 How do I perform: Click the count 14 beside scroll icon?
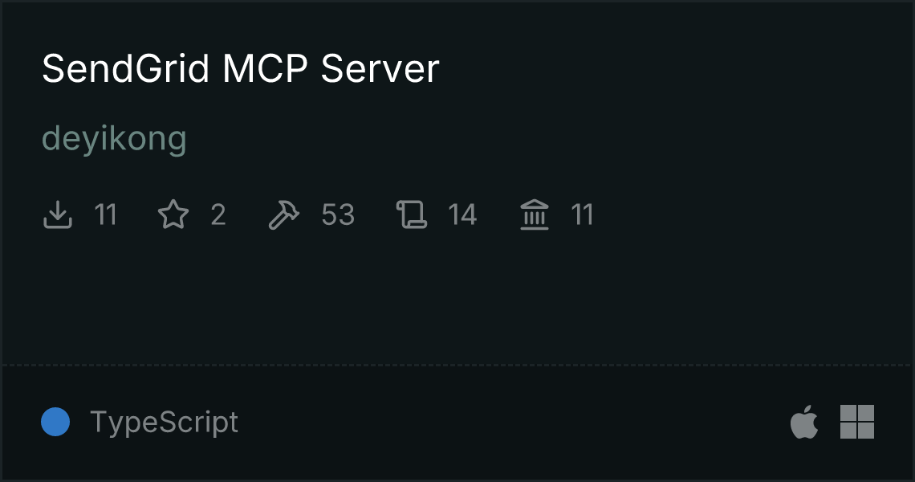(462, 214)
